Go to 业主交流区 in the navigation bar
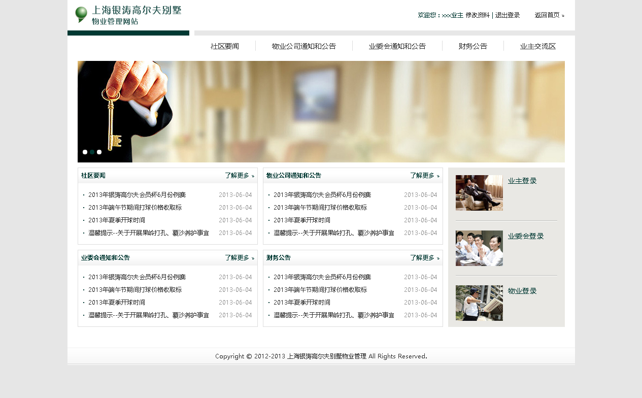Image resolution: width=642 pixels, height=398 pixels. [537, 46]
